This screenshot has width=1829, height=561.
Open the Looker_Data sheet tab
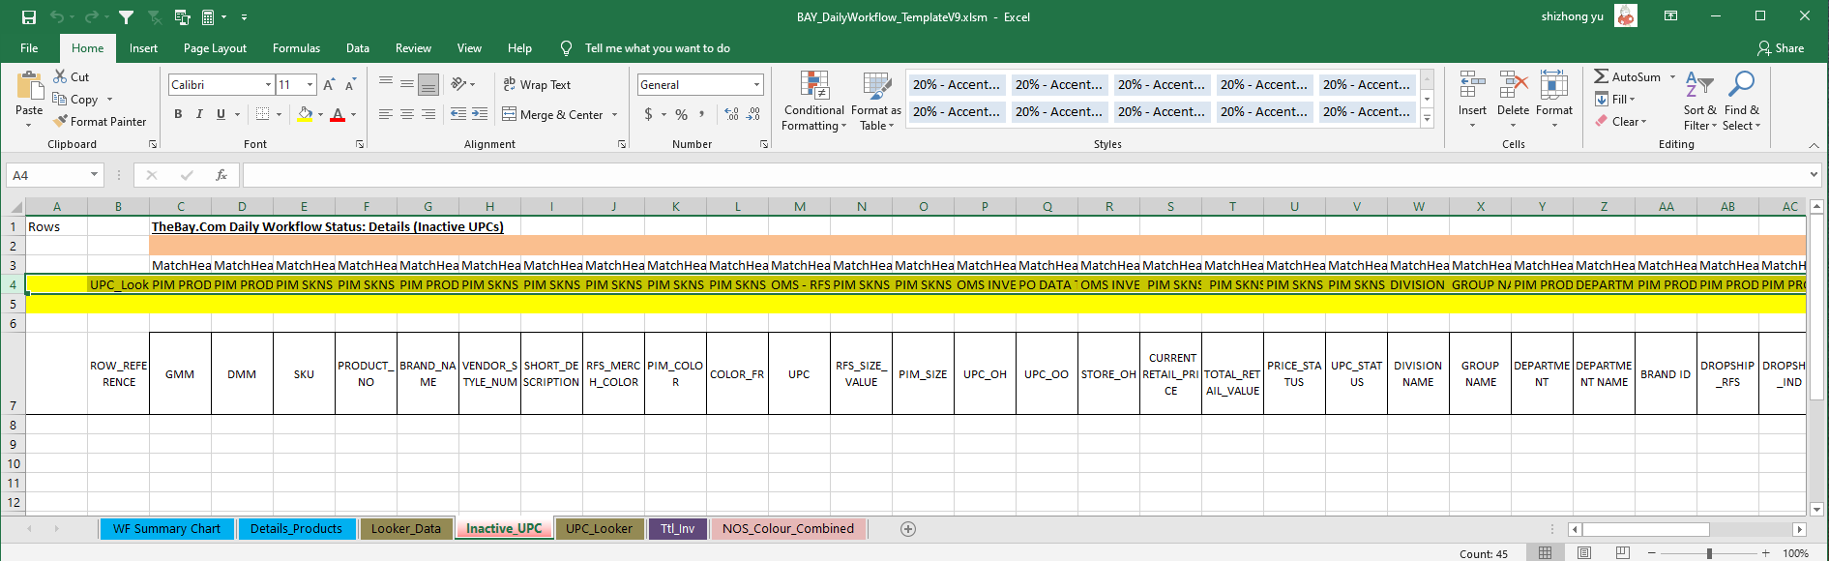point(405,528)
